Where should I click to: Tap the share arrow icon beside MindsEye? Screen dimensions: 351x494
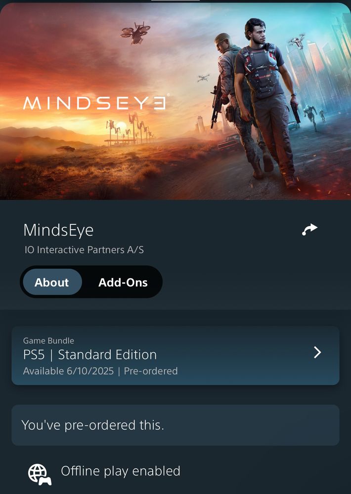[309, 230]
